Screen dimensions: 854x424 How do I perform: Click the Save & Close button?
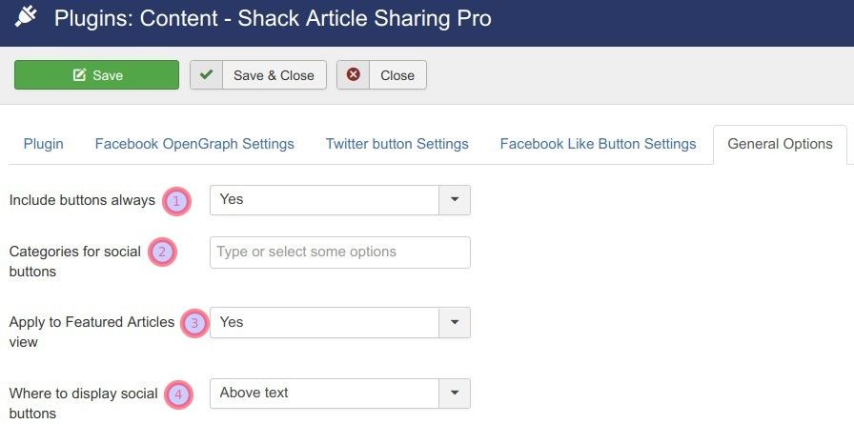coord(258,75)
